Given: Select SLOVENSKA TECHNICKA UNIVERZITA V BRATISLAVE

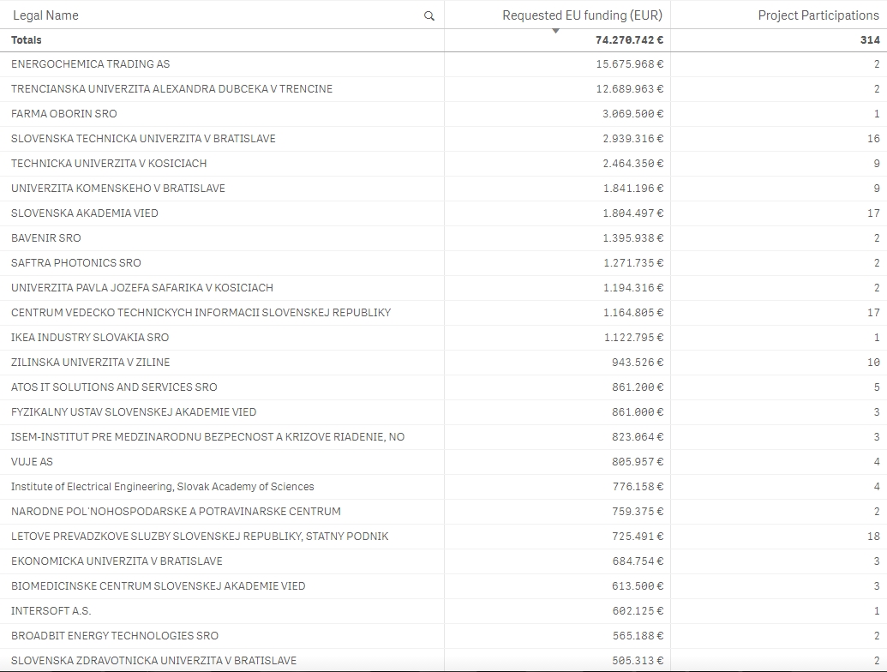Looking at the screenshot, I should coord(143,139).
